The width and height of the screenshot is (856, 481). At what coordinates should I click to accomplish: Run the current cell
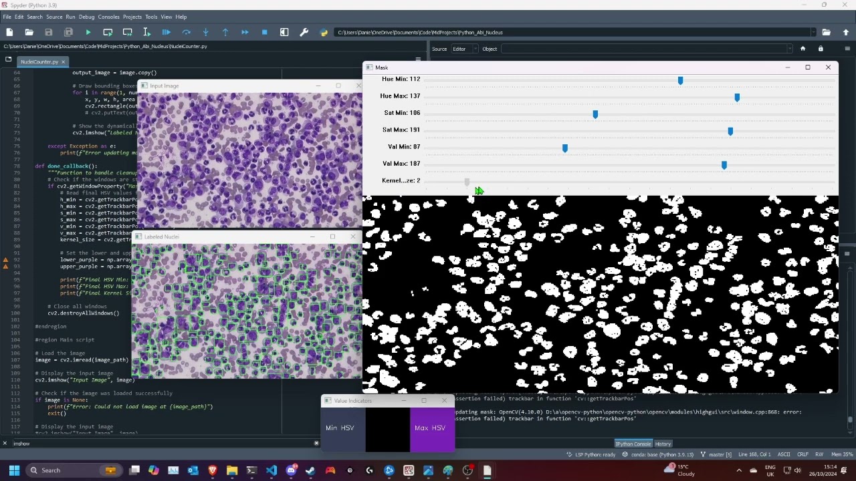point(108,32)
